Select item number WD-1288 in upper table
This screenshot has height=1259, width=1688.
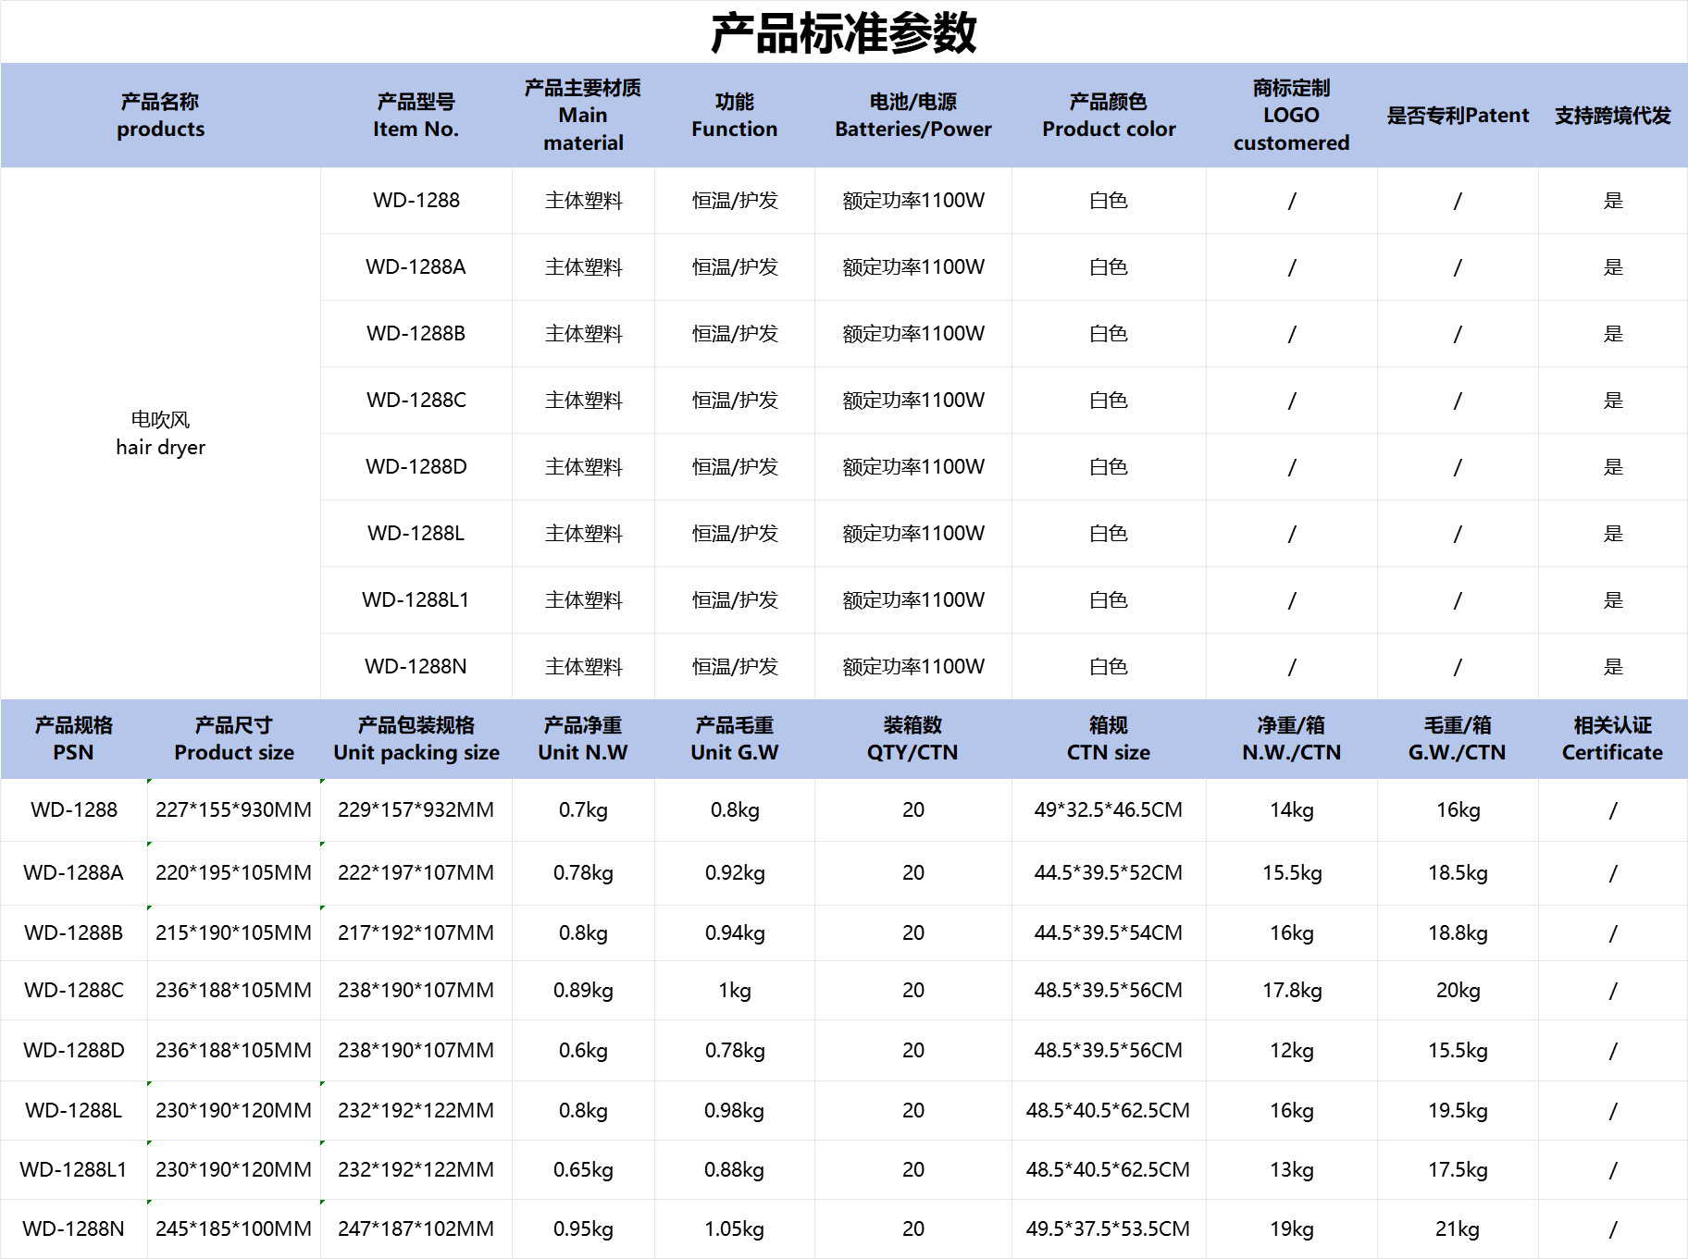(416, 201)
